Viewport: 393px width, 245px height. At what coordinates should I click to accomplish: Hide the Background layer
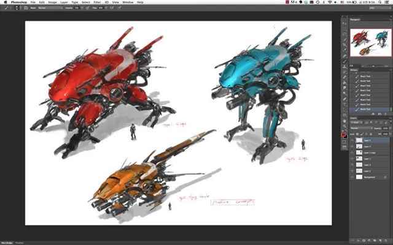pos(352,177)
